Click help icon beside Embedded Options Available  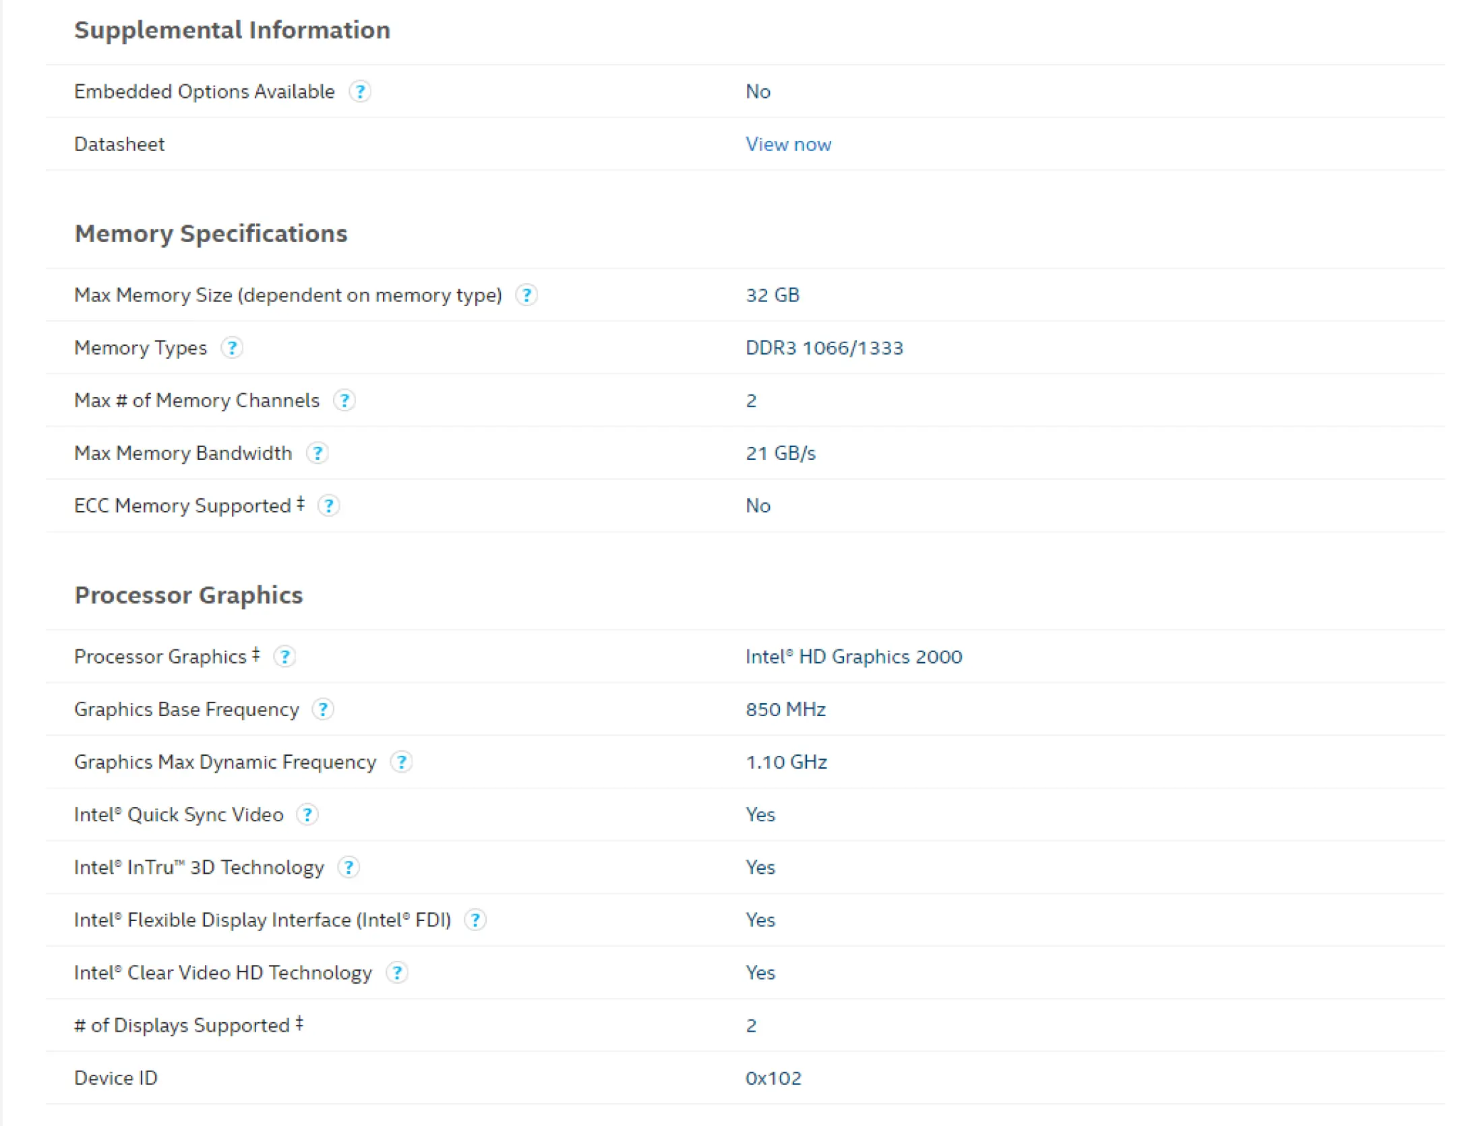[360, 91]
